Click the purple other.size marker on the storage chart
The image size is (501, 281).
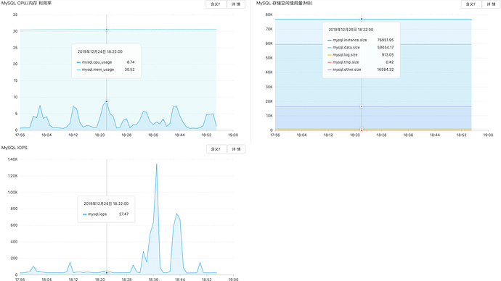362,106
